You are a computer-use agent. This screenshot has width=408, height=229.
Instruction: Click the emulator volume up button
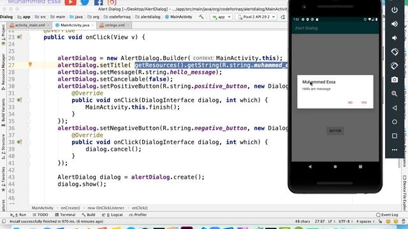coord(395,24)
